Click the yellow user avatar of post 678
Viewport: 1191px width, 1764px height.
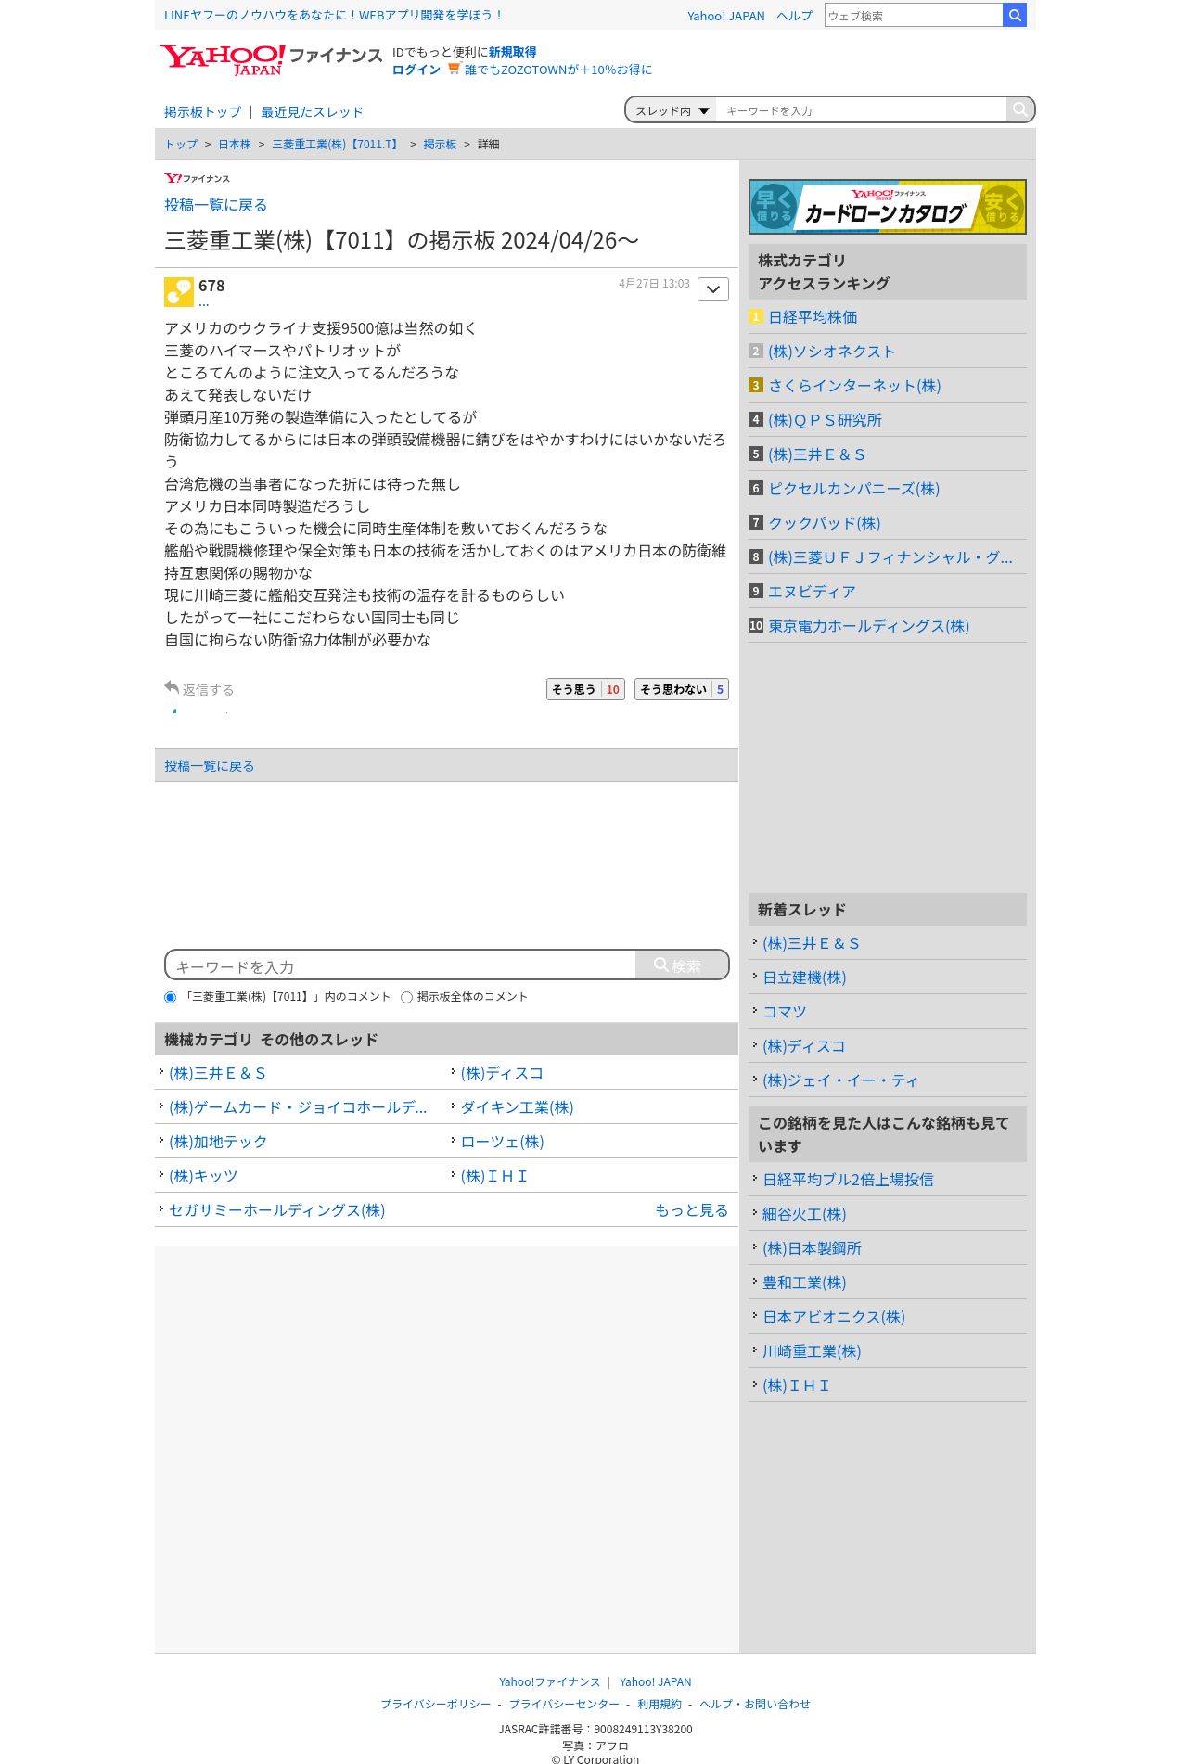(x=179, y=292)
